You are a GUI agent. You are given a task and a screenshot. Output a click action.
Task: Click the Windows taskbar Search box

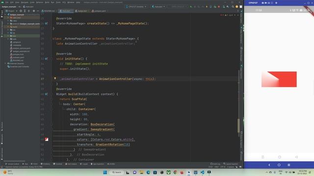[116, 172]
